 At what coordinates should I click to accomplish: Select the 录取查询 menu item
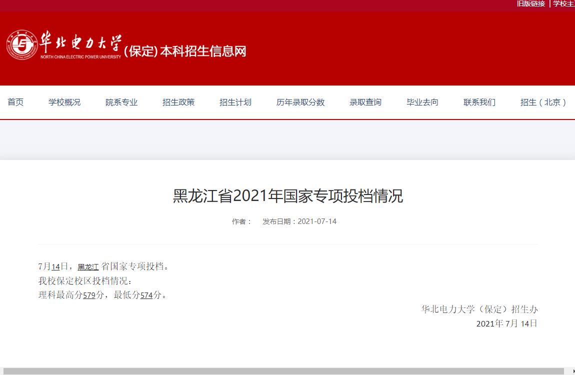(x=365, y=102)
